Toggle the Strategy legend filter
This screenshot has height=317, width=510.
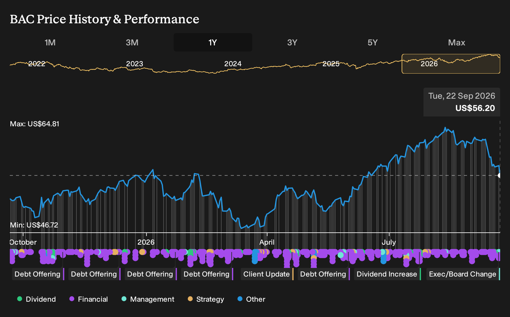coord(206,299)
